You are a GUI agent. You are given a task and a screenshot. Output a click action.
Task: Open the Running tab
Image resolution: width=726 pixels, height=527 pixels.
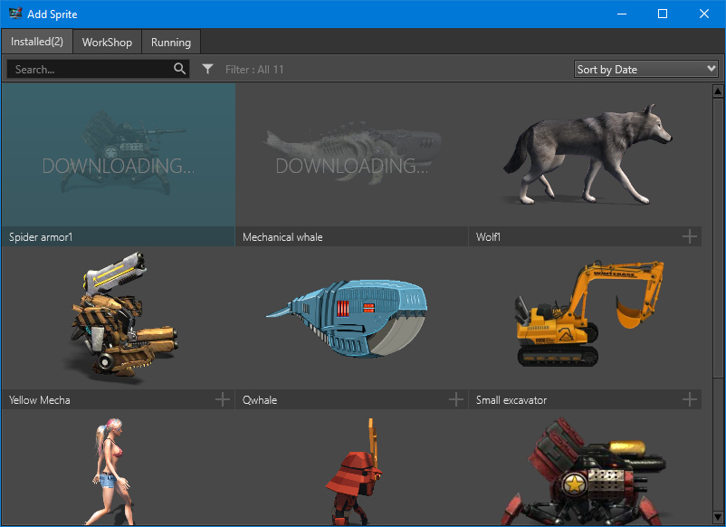tap(171, 42)
